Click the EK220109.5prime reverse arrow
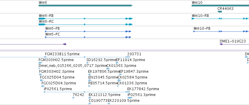 click(x=109, y=104)
